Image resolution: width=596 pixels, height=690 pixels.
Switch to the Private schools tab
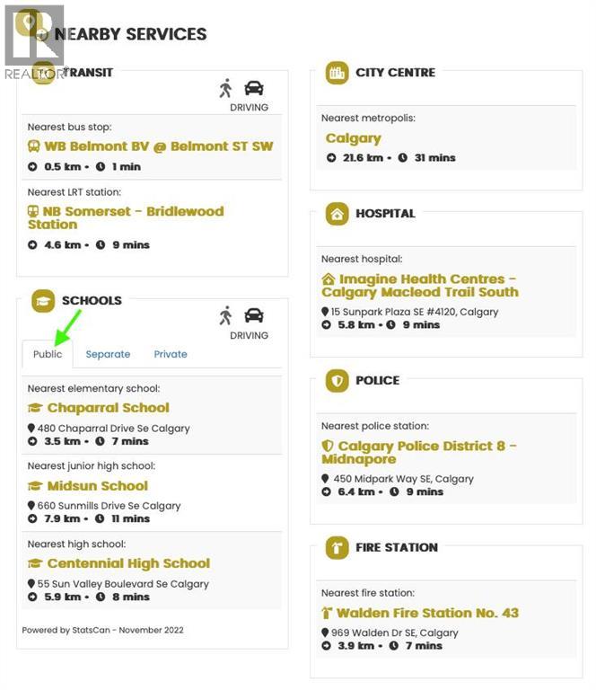tap(171, 354)
